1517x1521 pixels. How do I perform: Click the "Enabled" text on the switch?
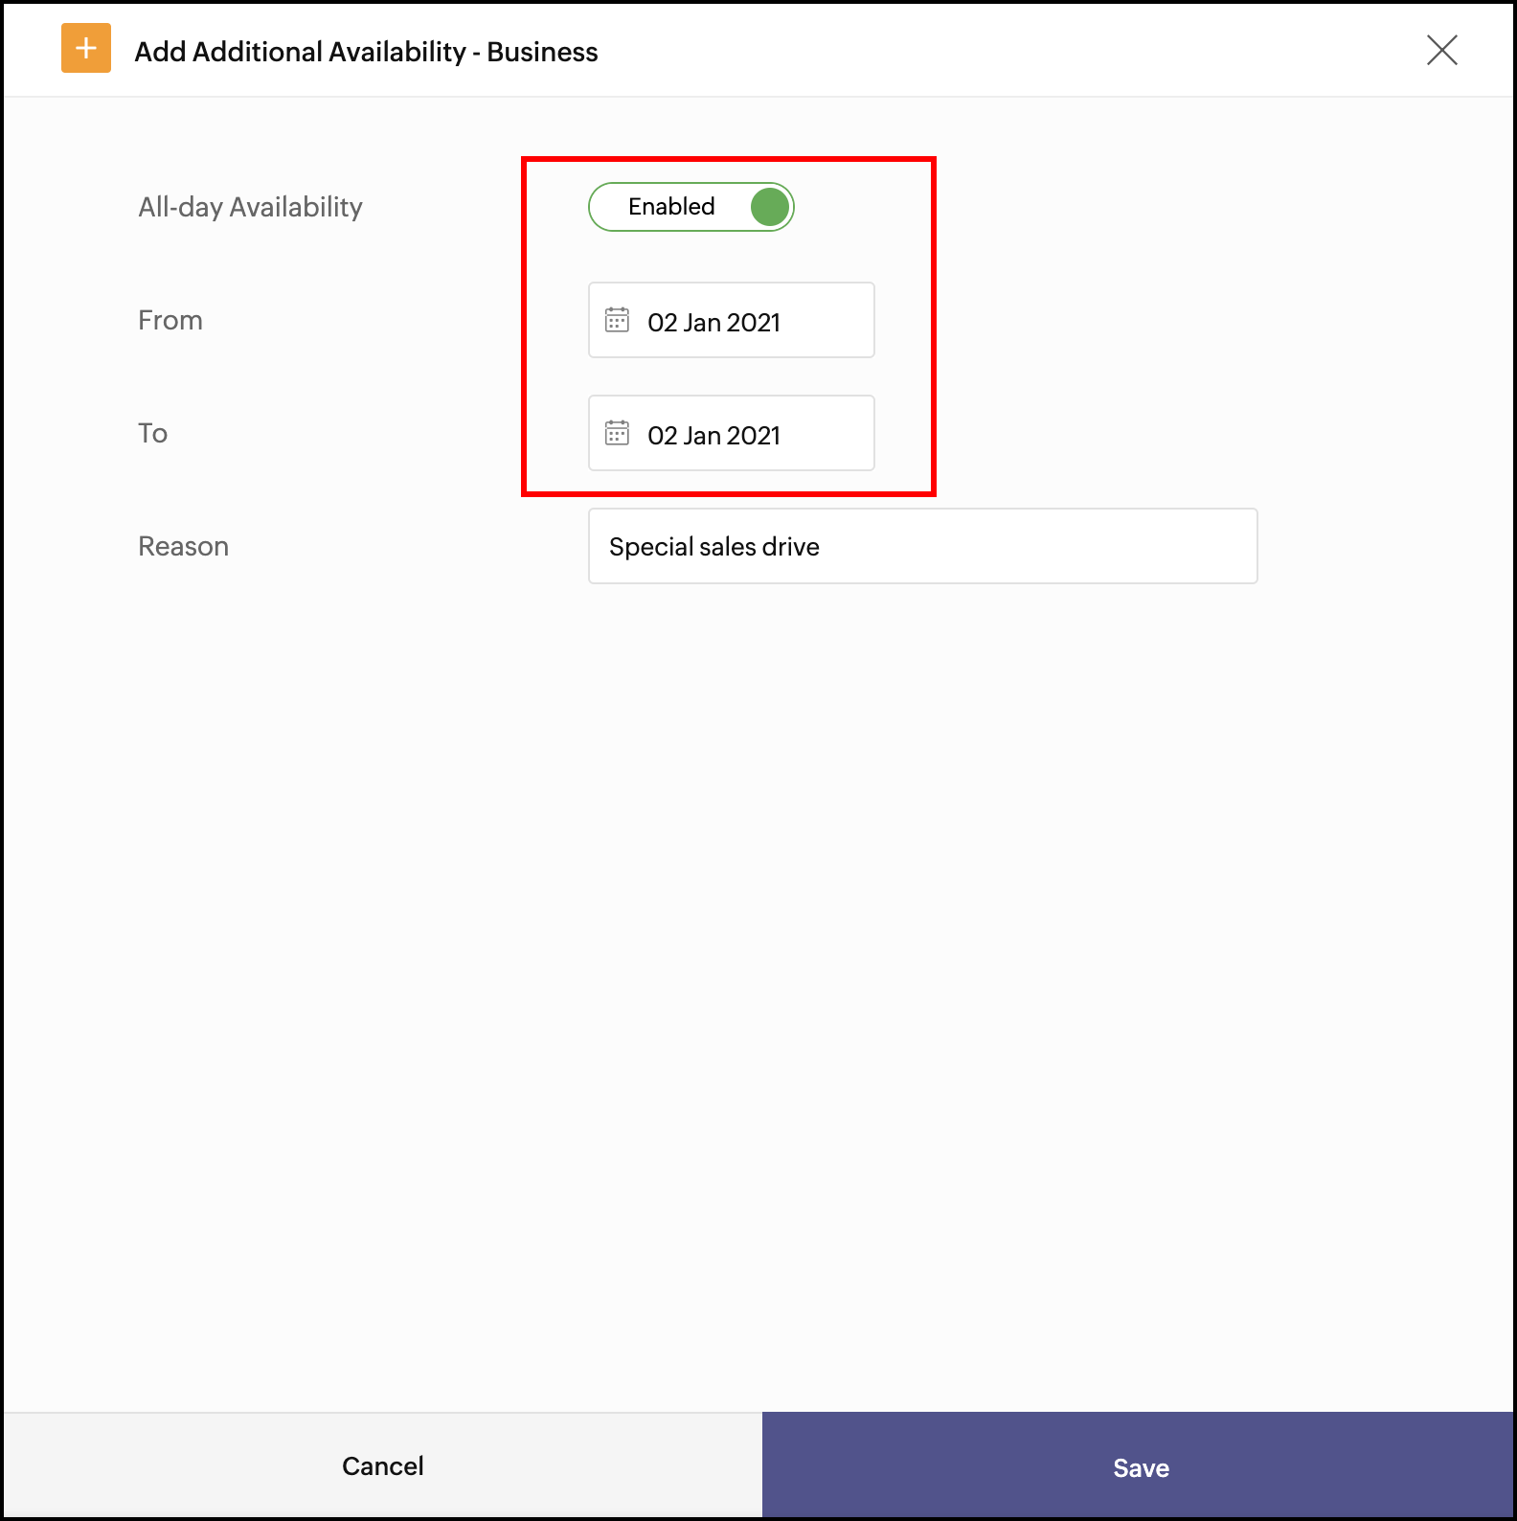click(x=671, y=207)
